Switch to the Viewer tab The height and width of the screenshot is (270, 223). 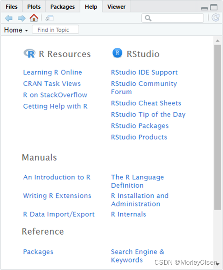click(116, 7)
